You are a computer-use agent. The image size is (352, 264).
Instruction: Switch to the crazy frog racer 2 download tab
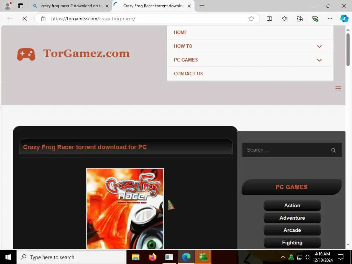click(x=71, y=6)
